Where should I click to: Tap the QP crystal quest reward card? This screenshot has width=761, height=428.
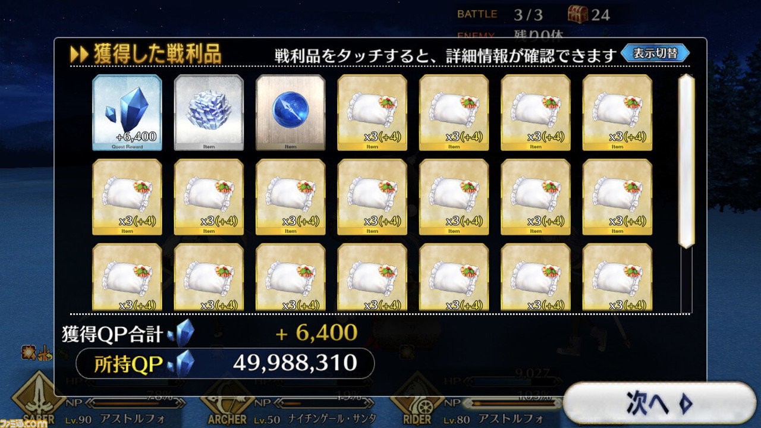click(127, 112)
